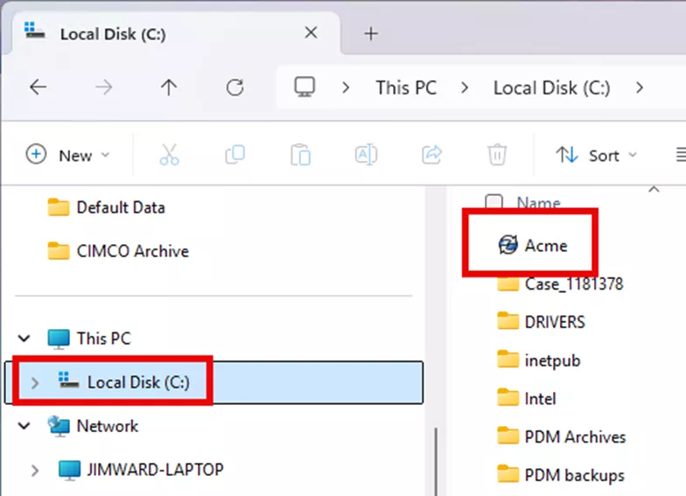Click the Intel folder icon
Image resolution: width=686 pixels, height=496 pixels.
click(x=507, y=397)
